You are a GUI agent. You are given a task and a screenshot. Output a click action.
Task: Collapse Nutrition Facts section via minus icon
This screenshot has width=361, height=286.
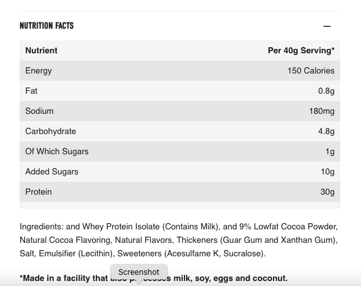click(327, 26)
